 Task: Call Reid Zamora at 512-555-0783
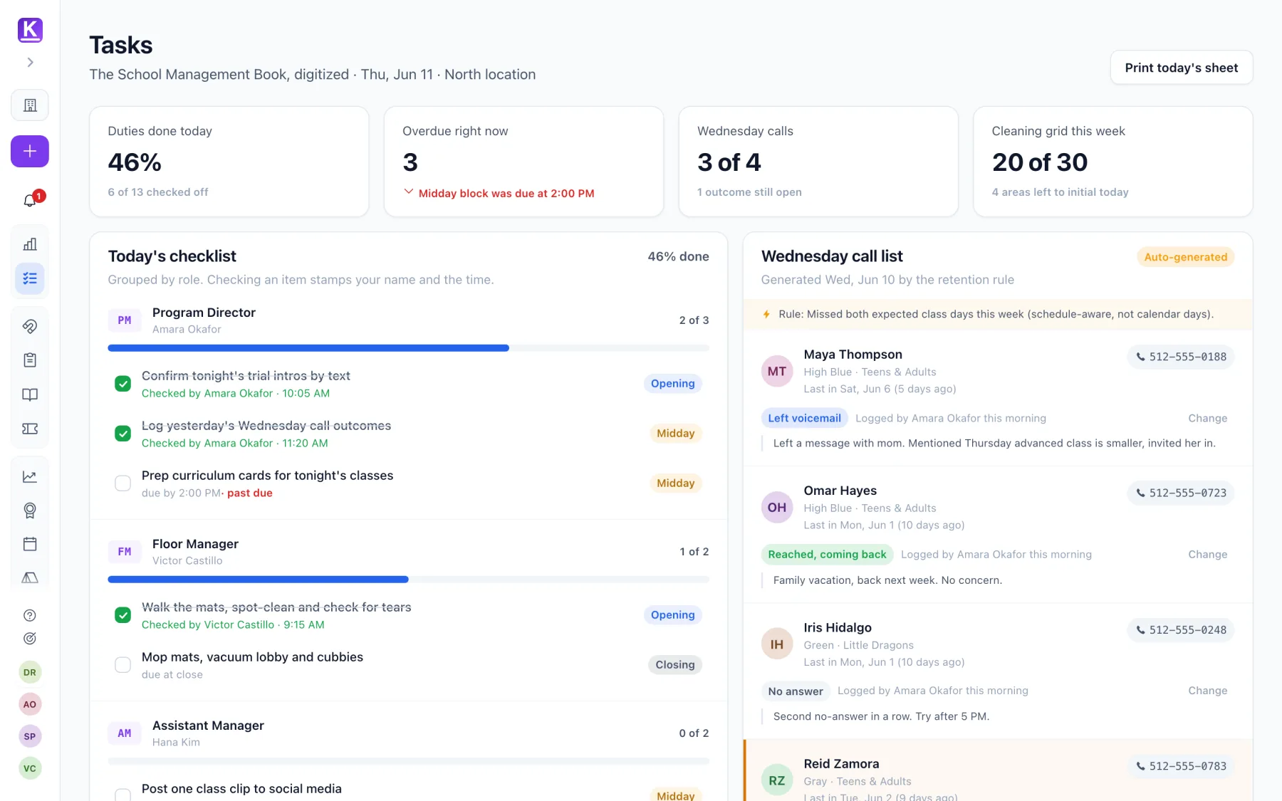pos(1181,766)
